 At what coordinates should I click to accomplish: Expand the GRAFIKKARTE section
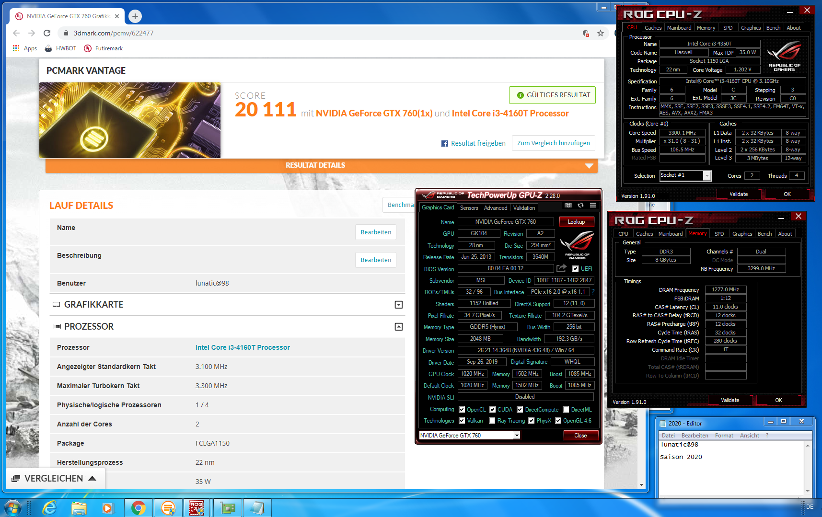[398, 305]
